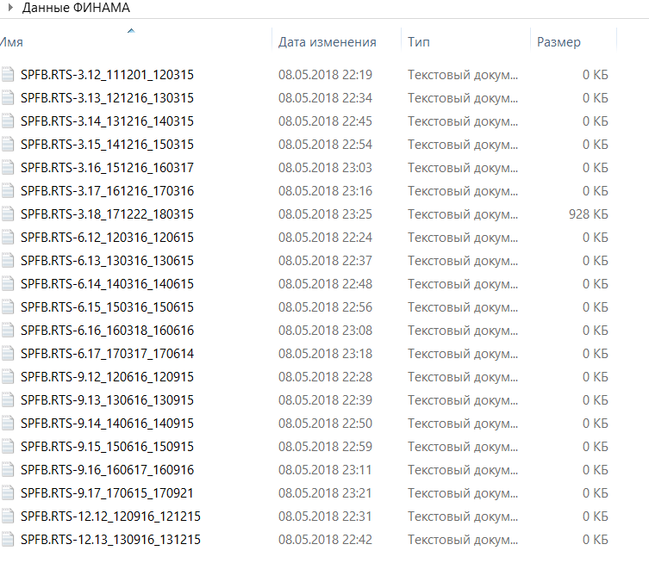Click the file icon for SPFB.RTS-6.16_160318_160616
Image resolution: width=649 pixels, height=563 pixels.
click(x=8, y=331)
